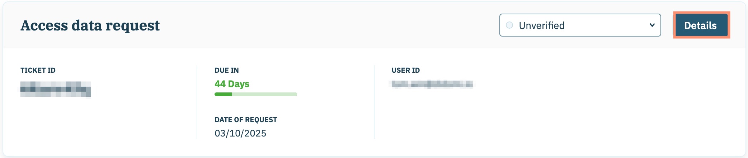The height and width of the screenshot is (158, 748).
Task: Click the green 44 Days text
Action: pyautogui.click(x=232, y=84)
